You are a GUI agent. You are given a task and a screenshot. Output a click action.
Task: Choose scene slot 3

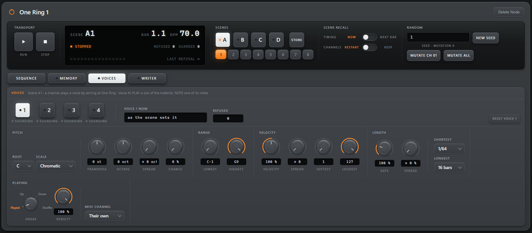pyautogui.click(x=246, y=54)
